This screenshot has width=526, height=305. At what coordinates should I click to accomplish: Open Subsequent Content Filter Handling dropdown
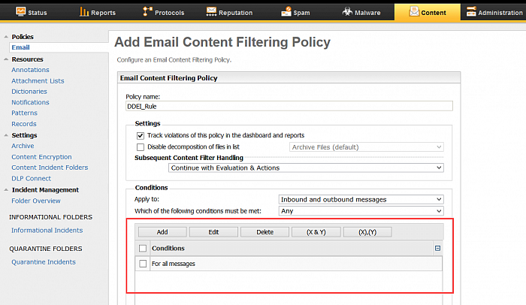306,168
